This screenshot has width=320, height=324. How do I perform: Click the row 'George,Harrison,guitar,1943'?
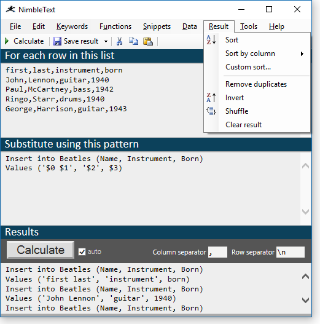(x=66, y=109)
